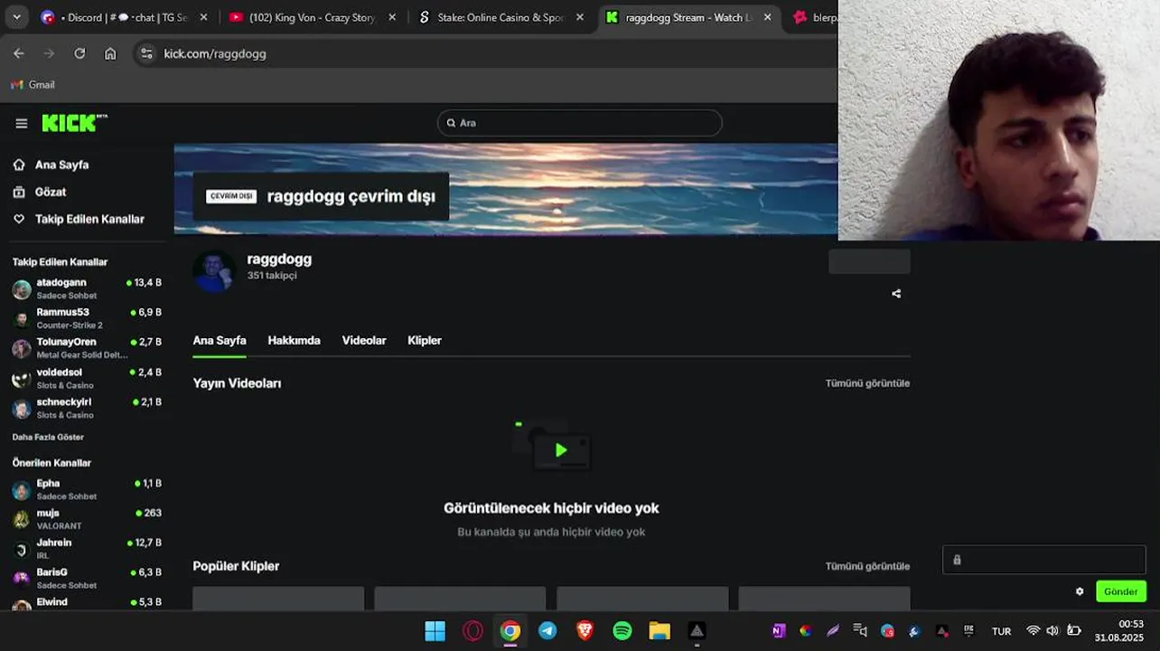Open Spotify from taskbar

click(622, 631)
